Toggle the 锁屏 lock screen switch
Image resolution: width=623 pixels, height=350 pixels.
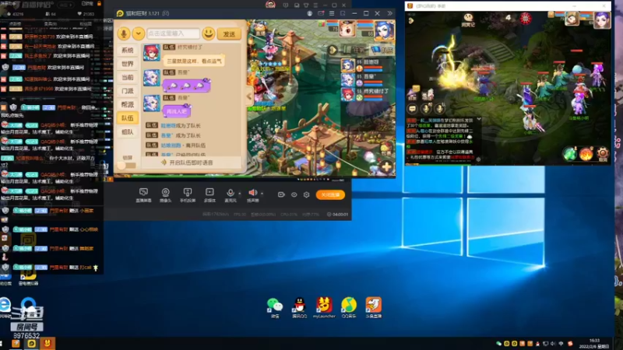(x=127, y=166)
